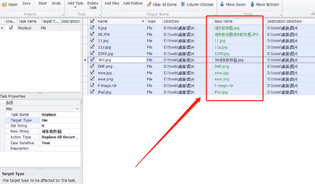315x184 pixels.
Task: Open the Action Type value dropdown
Action: click(60, 137)
